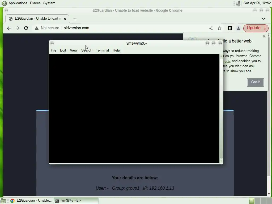272x204 pixels.
Task: Reload the oldversion.com page
Action: tap(26, 28)
